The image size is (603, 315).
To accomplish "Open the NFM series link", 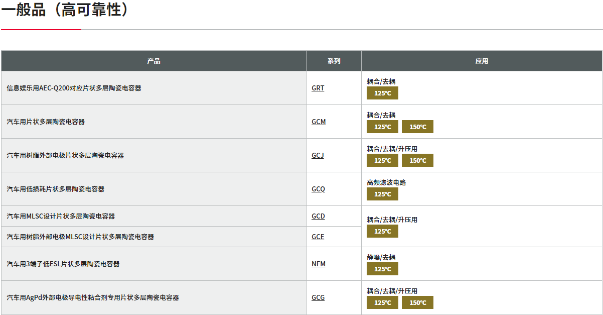I will (318, 264).
